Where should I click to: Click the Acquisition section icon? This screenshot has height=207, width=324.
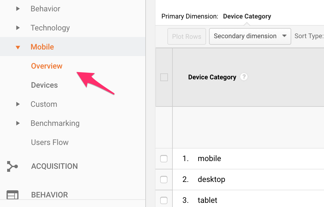(12, 166)
